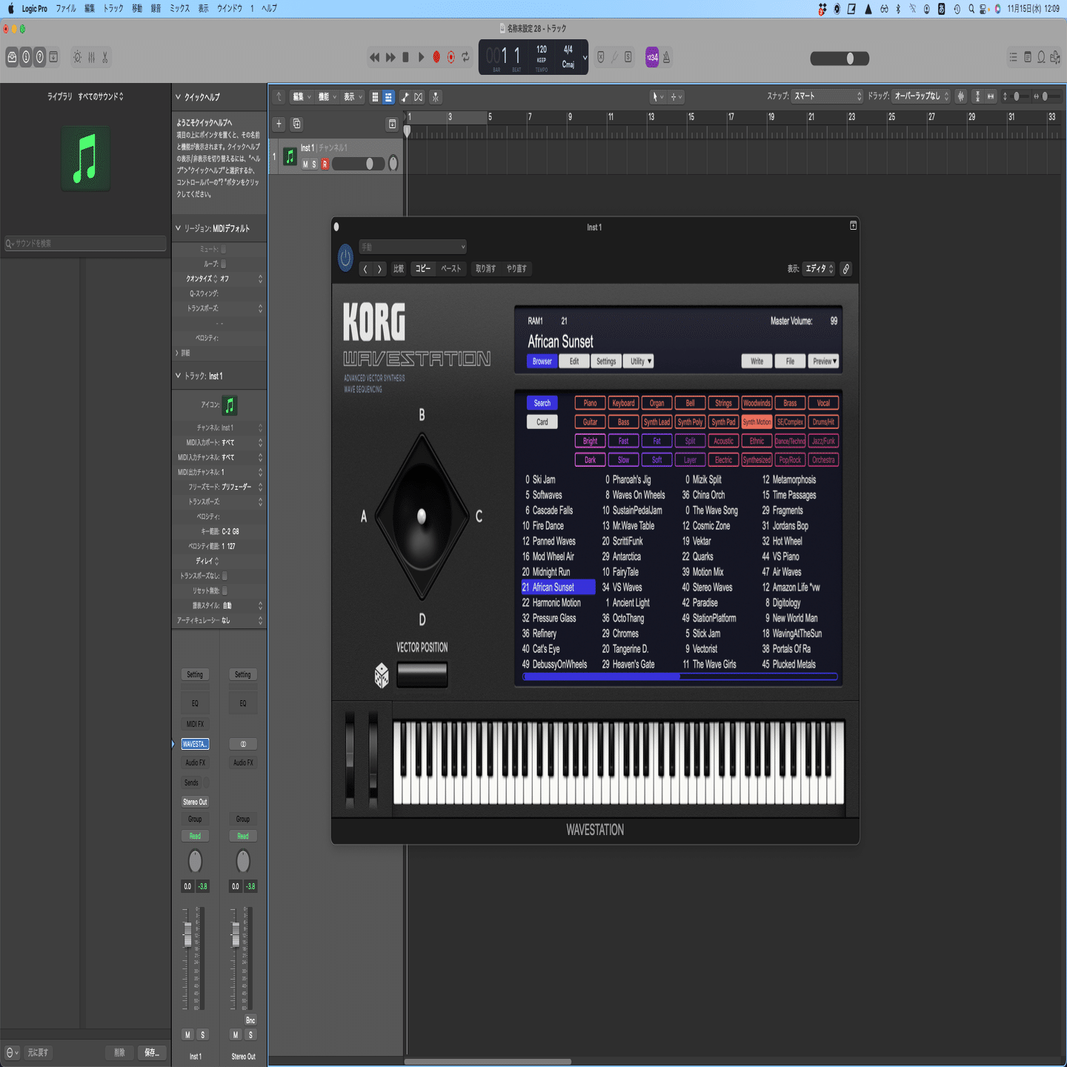Enable record arm on the Inst 1 track
Screen dimensions: 1067x1067
(324, 164)
